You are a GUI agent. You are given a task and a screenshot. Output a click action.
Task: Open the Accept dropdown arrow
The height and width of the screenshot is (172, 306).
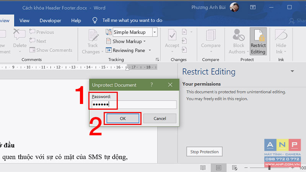[172, 52]
